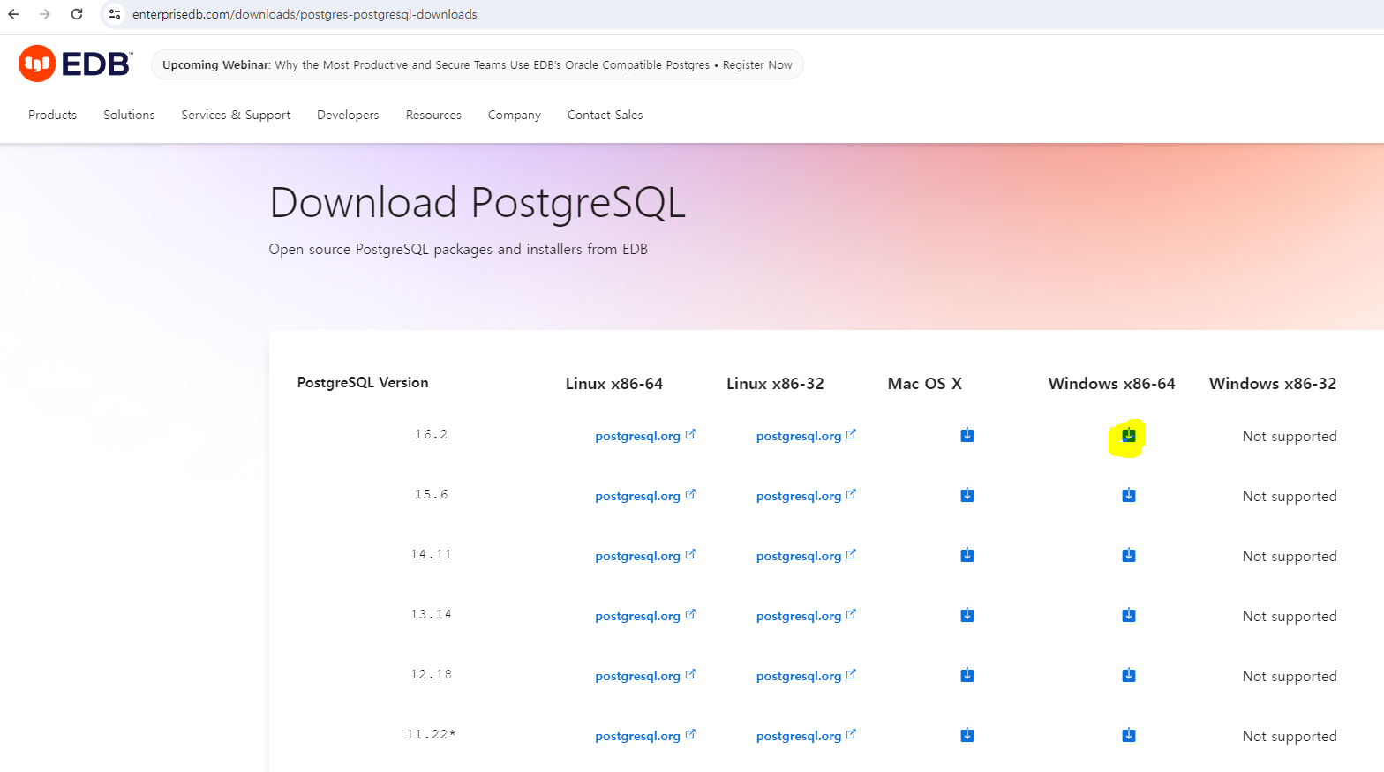The height and width of the screenshot is (772, 1384).
Task: Go back in browser history
Action: (14, 14)
